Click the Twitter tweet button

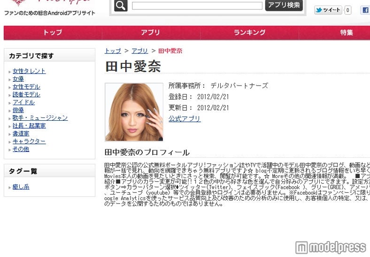pos(328,10)
